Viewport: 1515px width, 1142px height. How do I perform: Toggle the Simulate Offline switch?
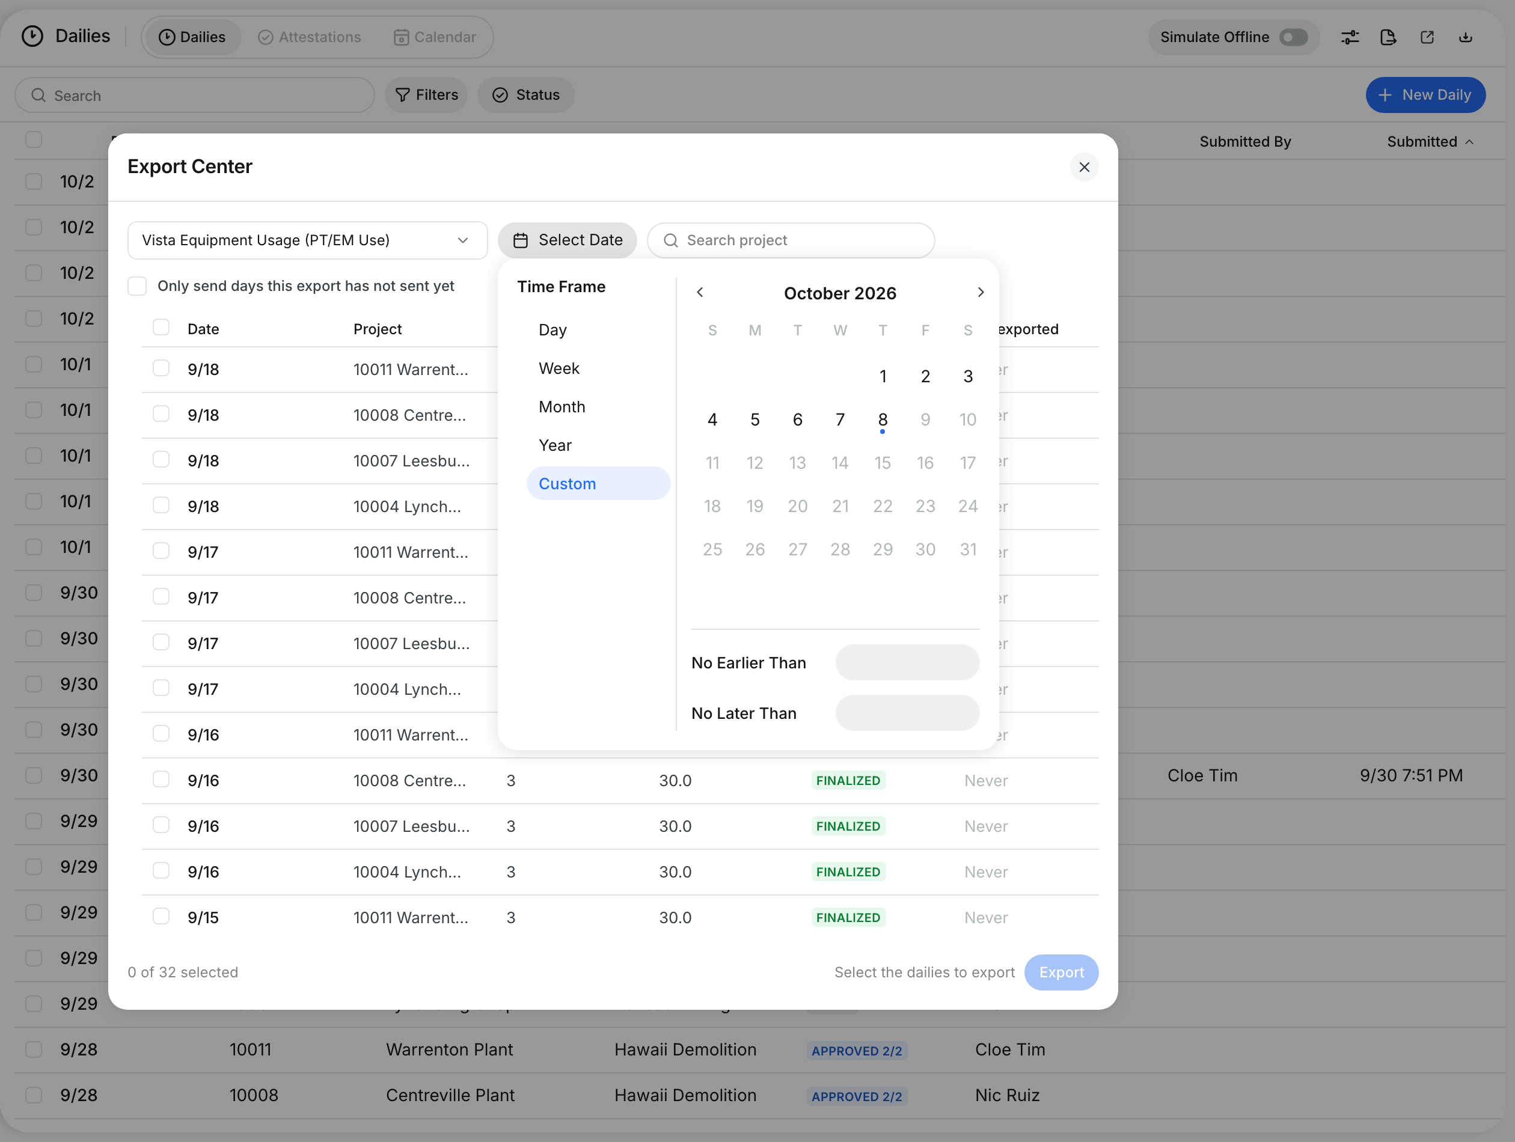(x=1294, y=37)
